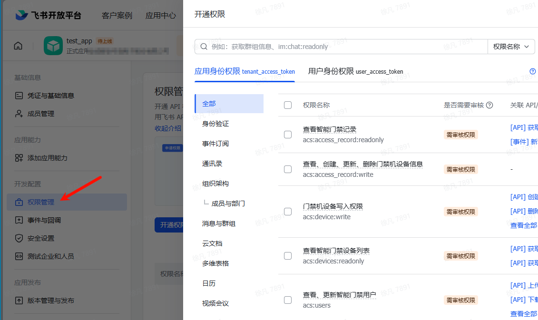The height and width of the screenshot is (320, 538).
Task: Open the help question mark icon
Action: point(532,71)
